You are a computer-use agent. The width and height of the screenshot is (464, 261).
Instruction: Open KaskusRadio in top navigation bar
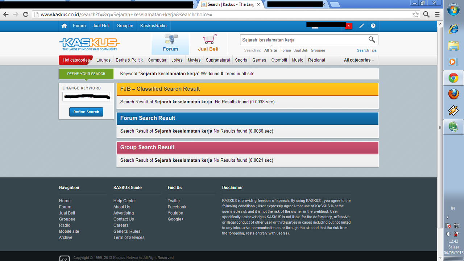(153, 26)
